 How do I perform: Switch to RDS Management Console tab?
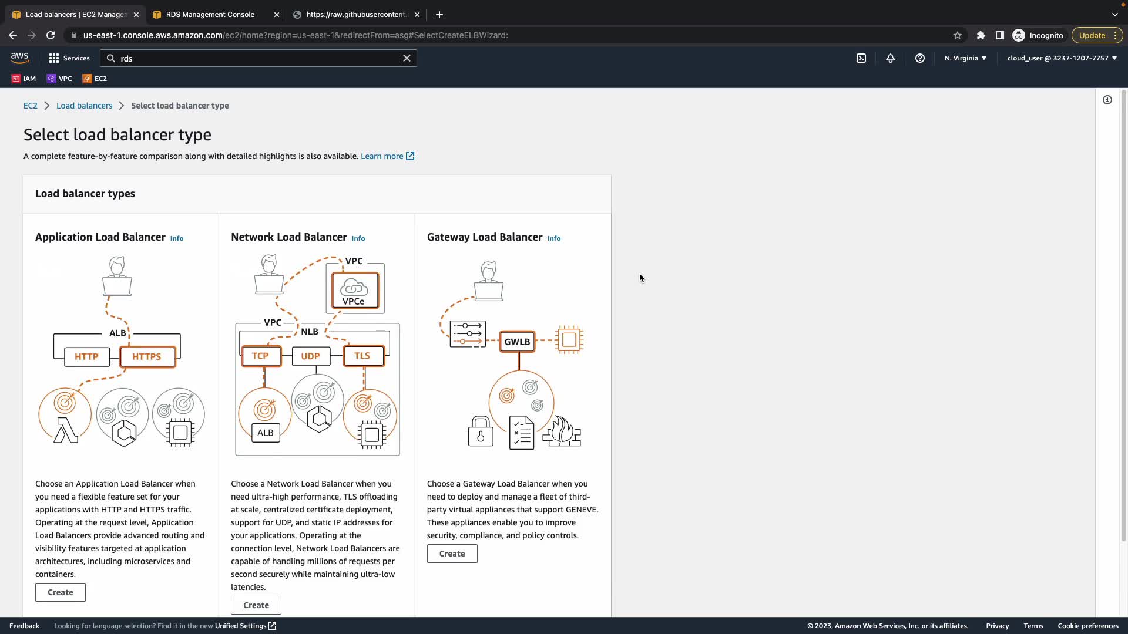[x=210, y=15]
